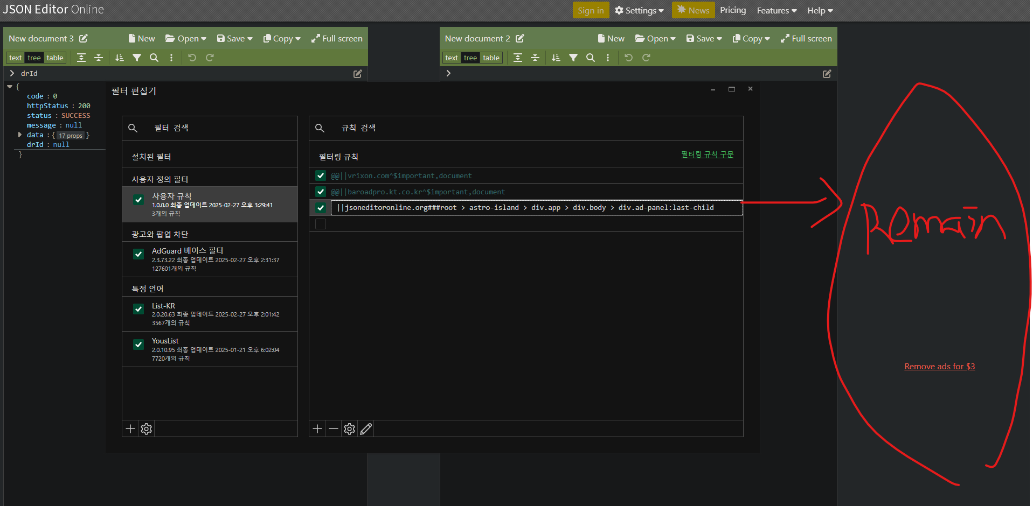Toggle List-KR filter checkbox

tap(138, 309)
